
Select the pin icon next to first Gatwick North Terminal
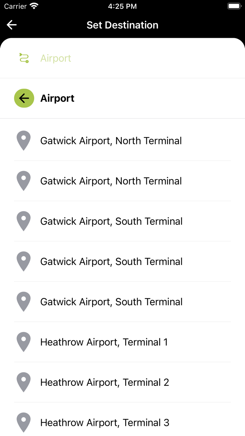[23, 141]
